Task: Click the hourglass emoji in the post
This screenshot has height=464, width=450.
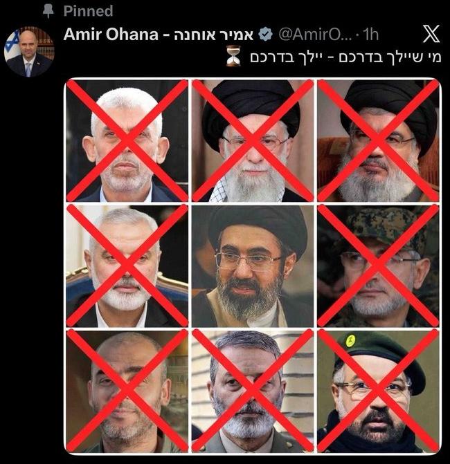Action: [233, 55]
